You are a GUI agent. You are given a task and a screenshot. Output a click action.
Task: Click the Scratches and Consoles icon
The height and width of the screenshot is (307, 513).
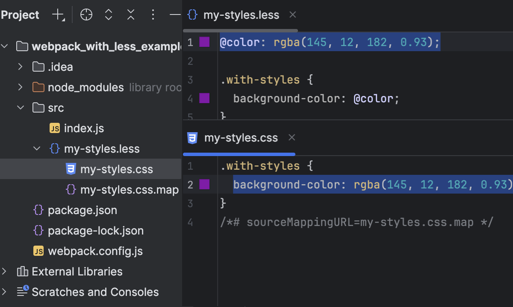coord(22,292)
